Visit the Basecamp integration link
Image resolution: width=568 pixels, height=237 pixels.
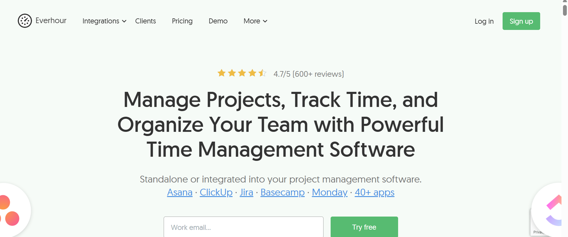pos(282,193)
